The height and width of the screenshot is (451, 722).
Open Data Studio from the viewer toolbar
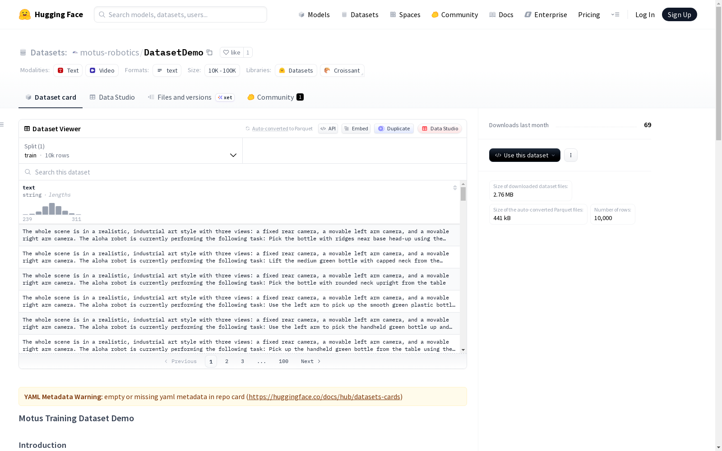440,129
